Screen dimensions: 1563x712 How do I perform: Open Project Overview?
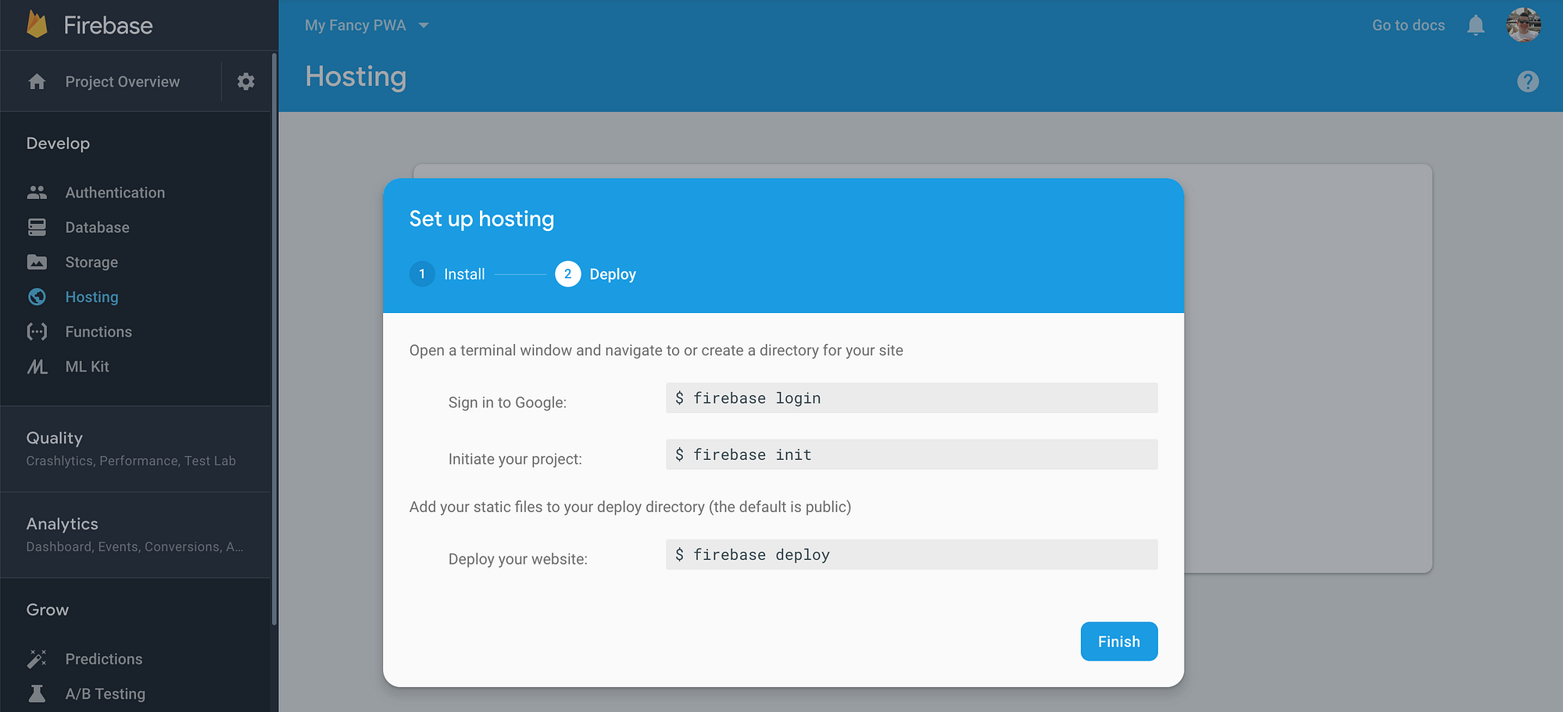click(x=122, y=81)
